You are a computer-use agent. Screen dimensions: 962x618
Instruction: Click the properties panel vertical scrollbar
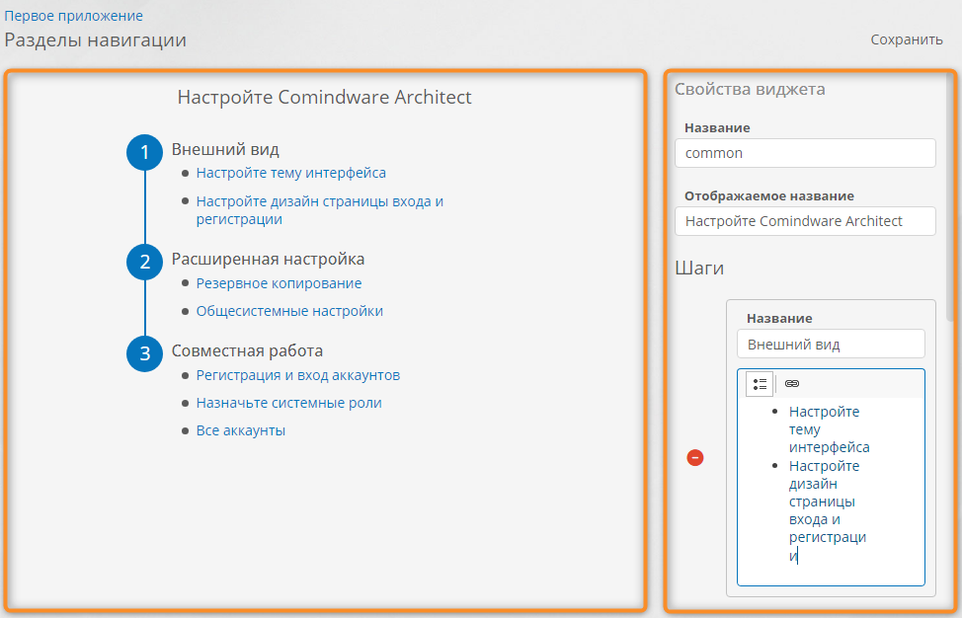[x=951, y=197]
